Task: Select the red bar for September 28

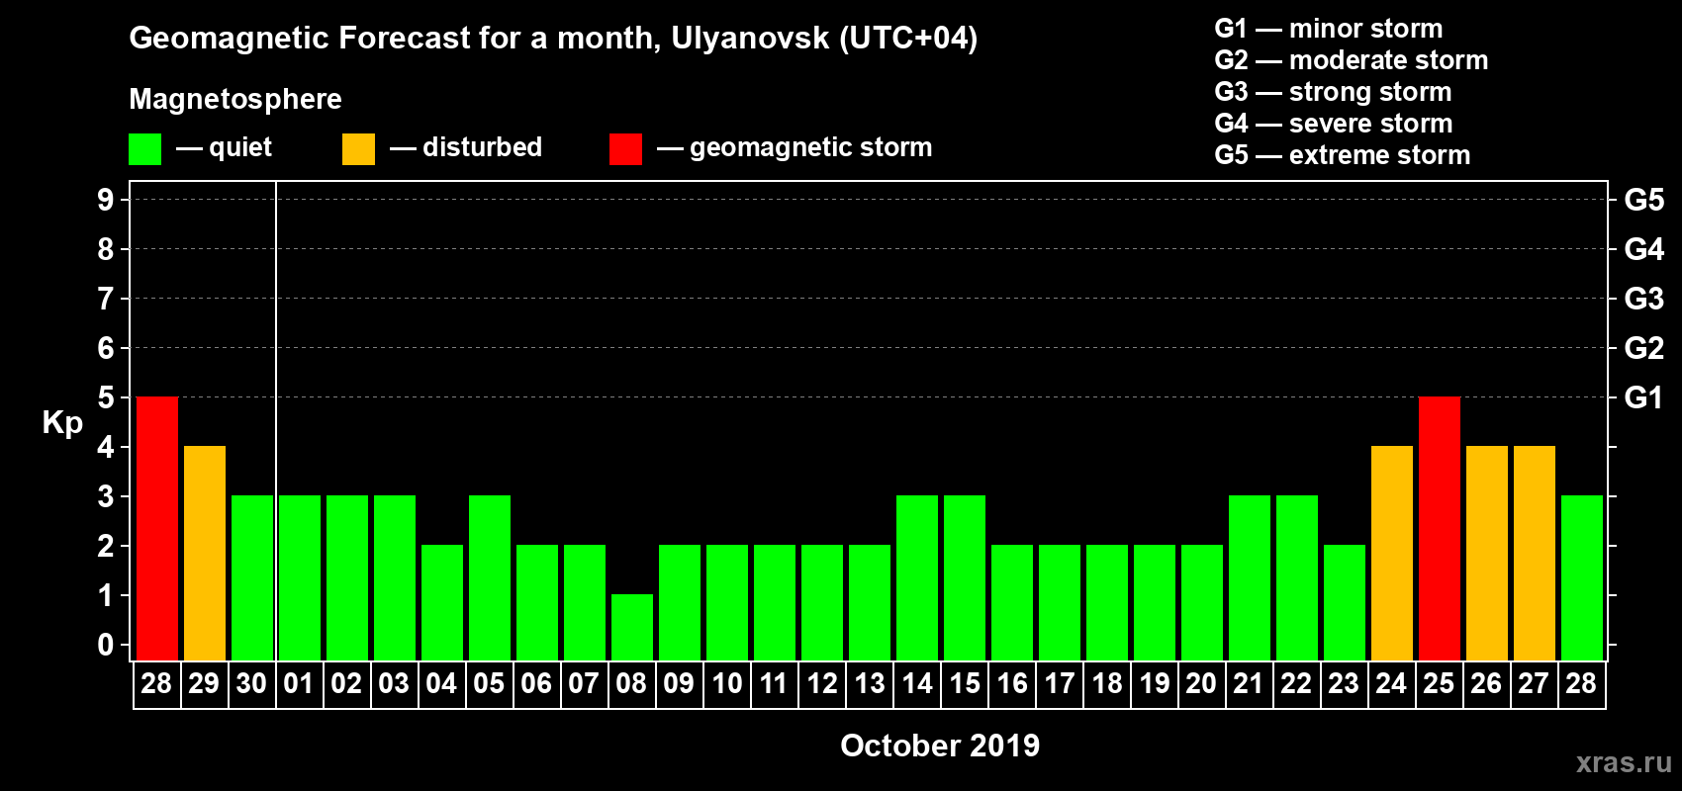Action: pos(157,528)
